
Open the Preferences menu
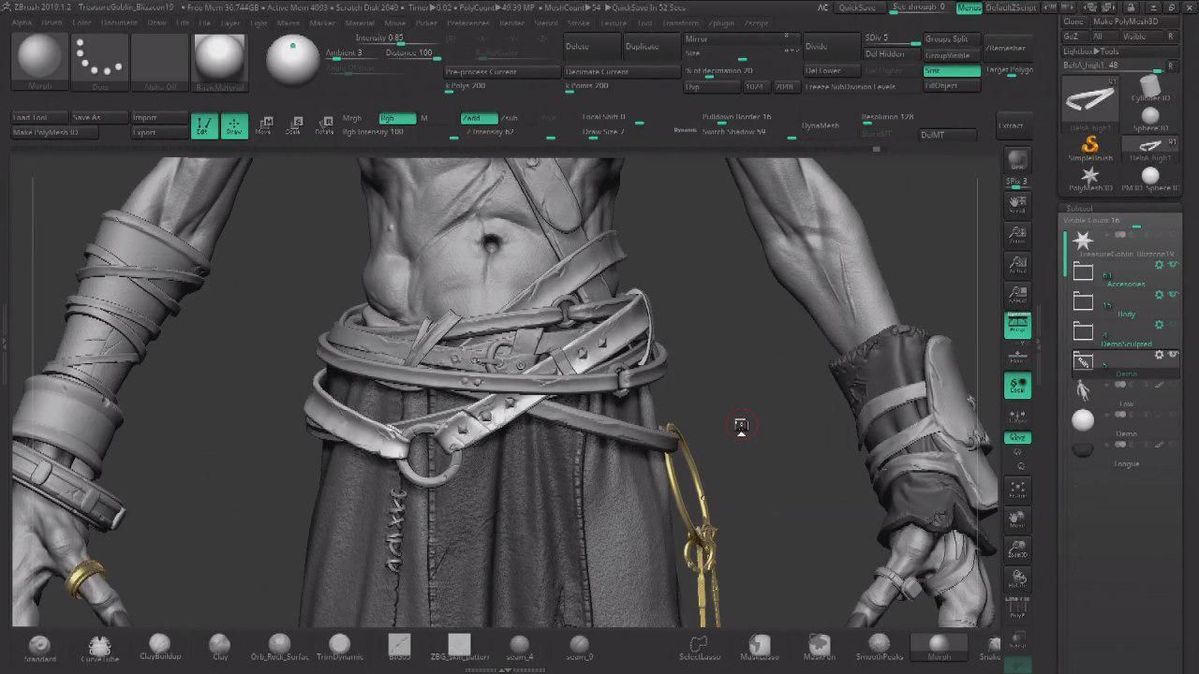click(x=467, y=22)
